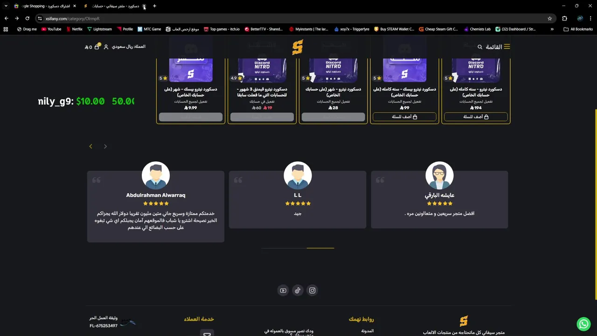Open the Profile bookmark
597x336 pixels.
(125, 29)
